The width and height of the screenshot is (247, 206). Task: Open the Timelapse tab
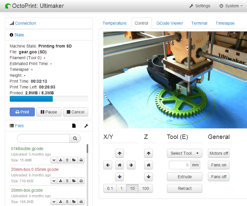[x=225, y=23]
